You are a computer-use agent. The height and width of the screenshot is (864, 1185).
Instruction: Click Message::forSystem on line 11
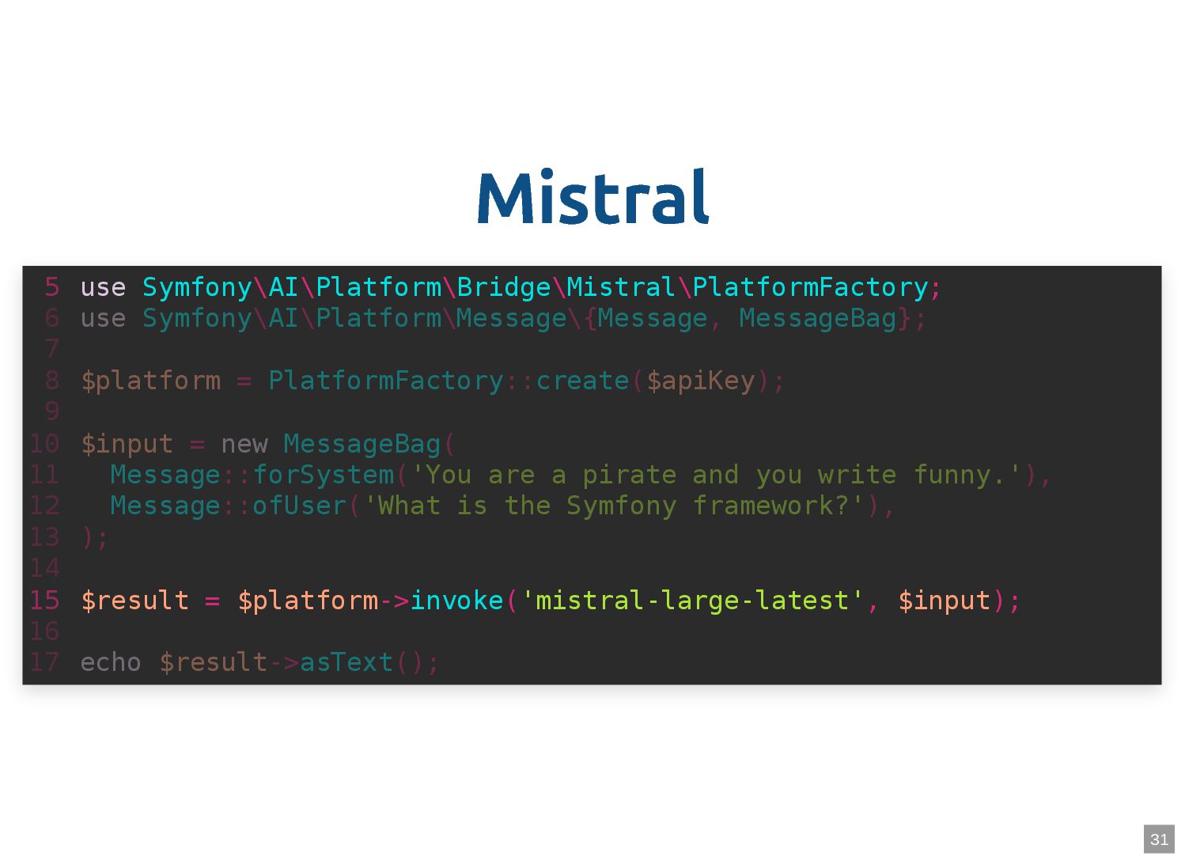pyautogui.click(x=252, y=475)
